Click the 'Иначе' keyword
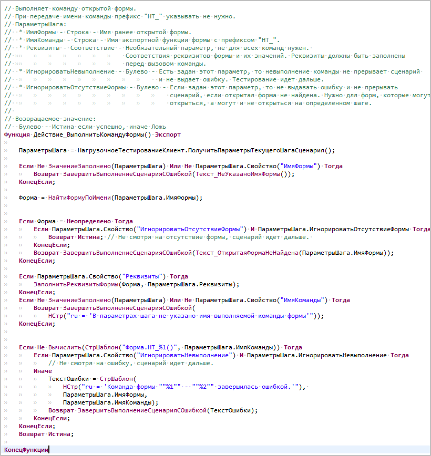The width and height of the screenshot is (431, 456). [x=43, y=371]
